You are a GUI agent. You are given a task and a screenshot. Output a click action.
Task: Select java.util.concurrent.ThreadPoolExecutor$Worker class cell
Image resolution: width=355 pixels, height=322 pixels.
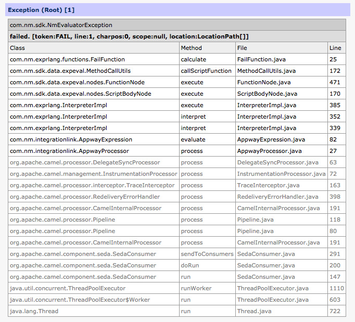click(94, 300)
